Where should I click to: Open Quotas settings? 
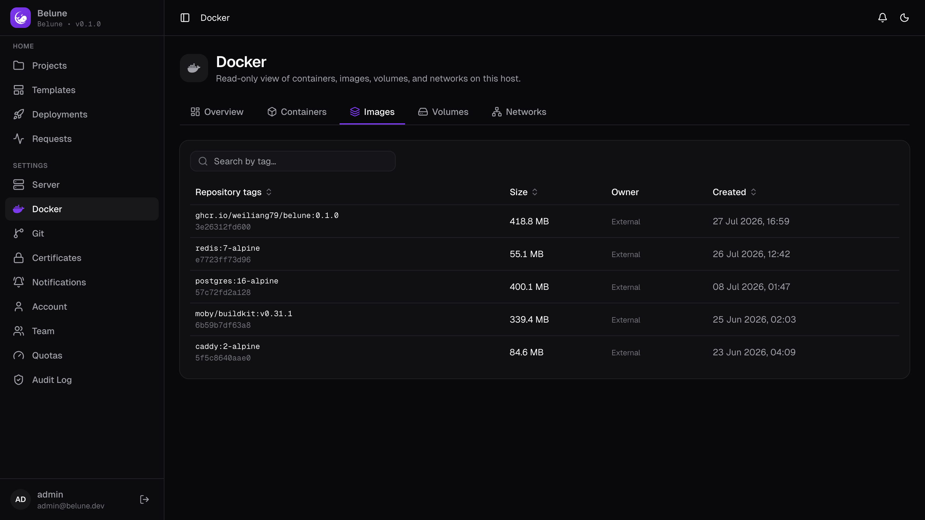click(x=82, y=355)
